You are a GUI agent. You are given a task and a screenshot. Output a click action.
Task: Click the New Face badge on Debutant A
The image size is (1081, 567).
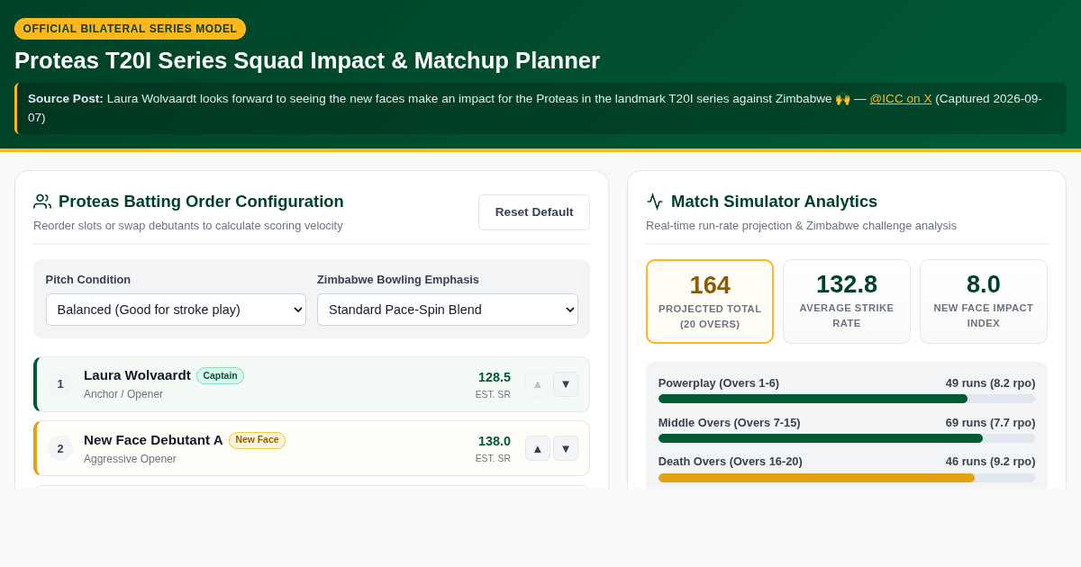pyautogui.click(x=257, y=440)
